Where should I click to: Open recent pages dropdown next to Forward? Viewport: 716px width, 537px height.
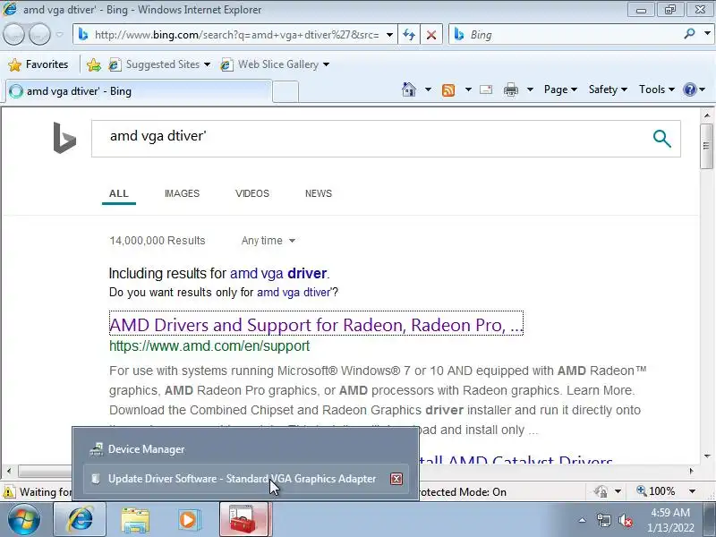(60, 35)
